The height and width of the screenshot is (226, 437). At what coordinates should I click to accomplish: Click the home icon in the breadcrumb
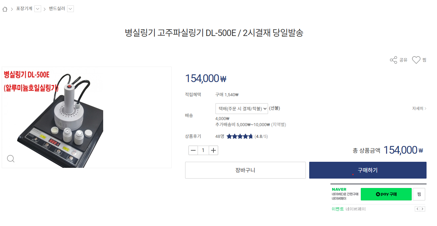click(x=5, y=9)
